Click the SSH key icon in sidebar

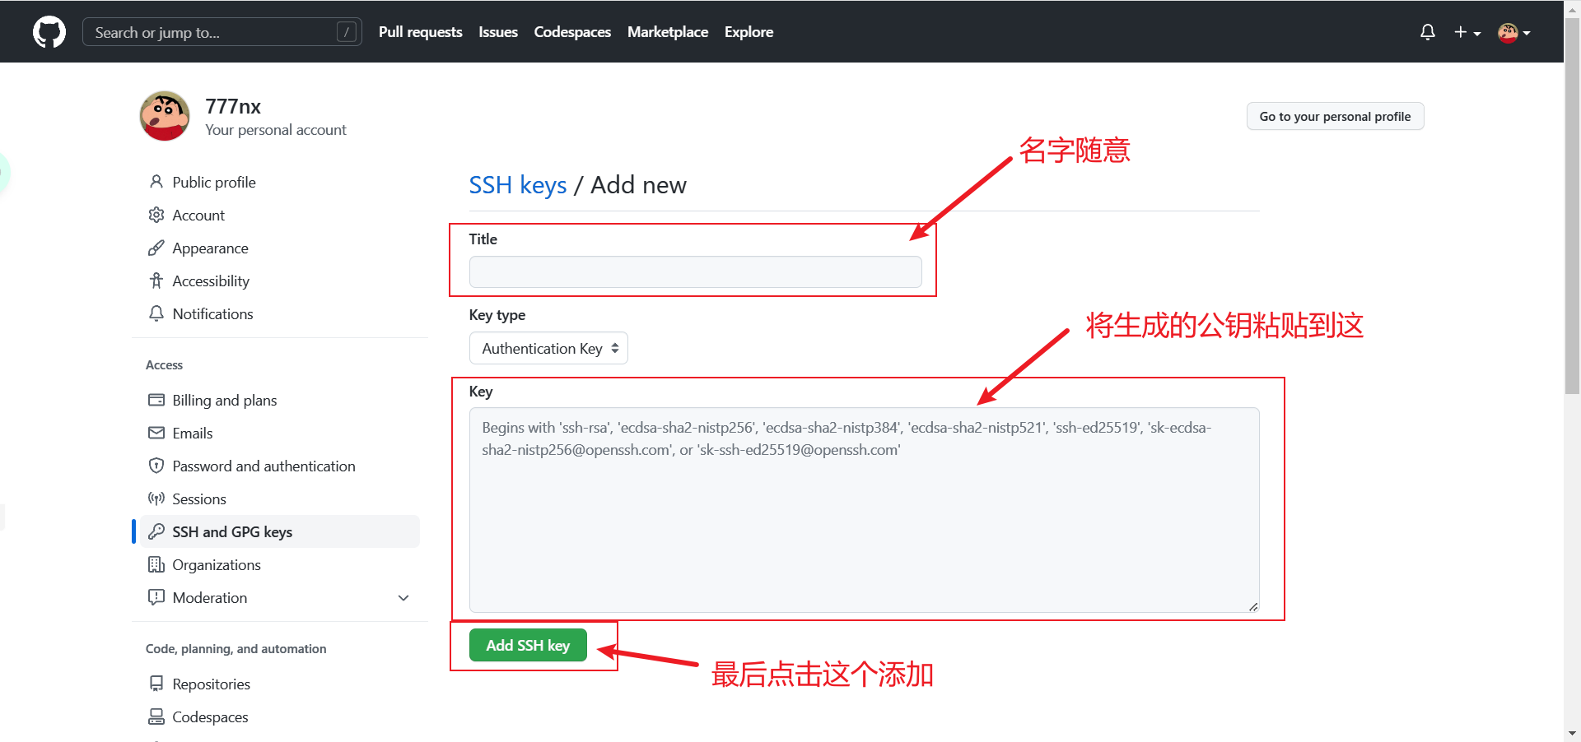(x=156, y=531)
